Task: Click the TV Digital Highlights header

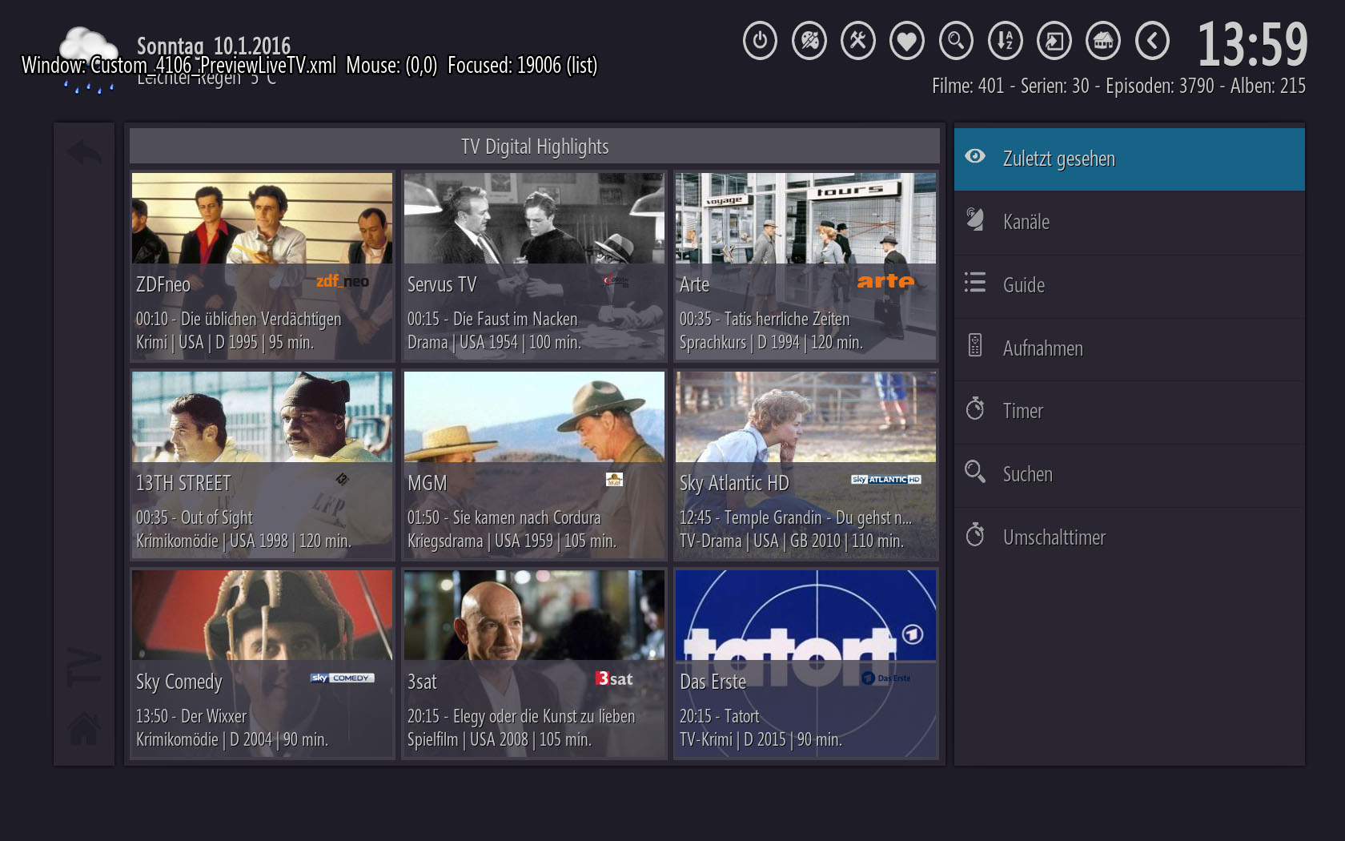Action: tap(535, 147)
